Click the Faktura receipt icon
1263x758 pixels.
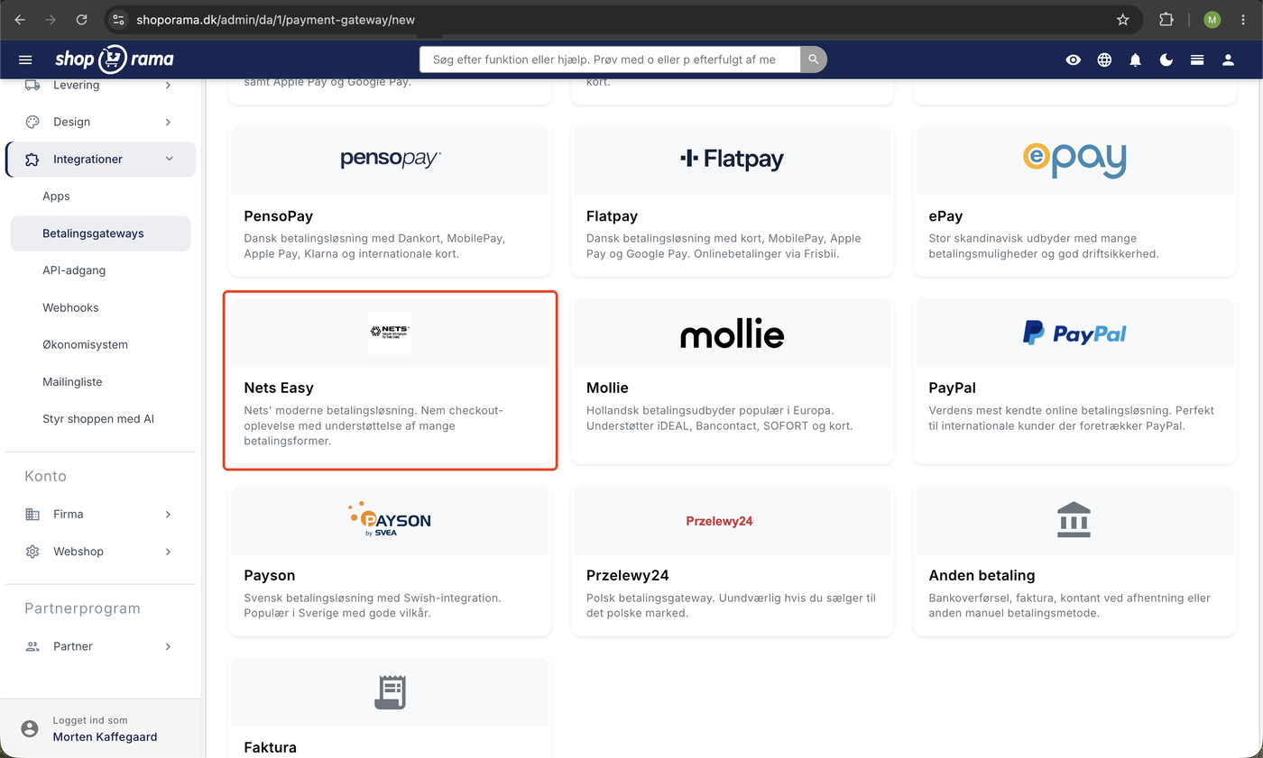click(391, 692)
